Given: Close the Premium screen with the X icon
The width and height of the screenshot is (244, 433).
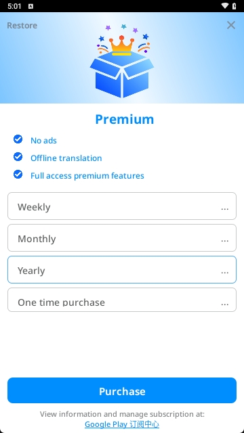Looking at the screenshot, I should pos(231,25).
